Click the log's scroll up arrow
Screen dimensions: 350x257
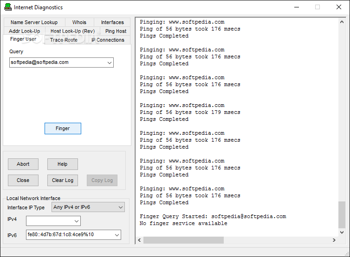tap(342, 22)
